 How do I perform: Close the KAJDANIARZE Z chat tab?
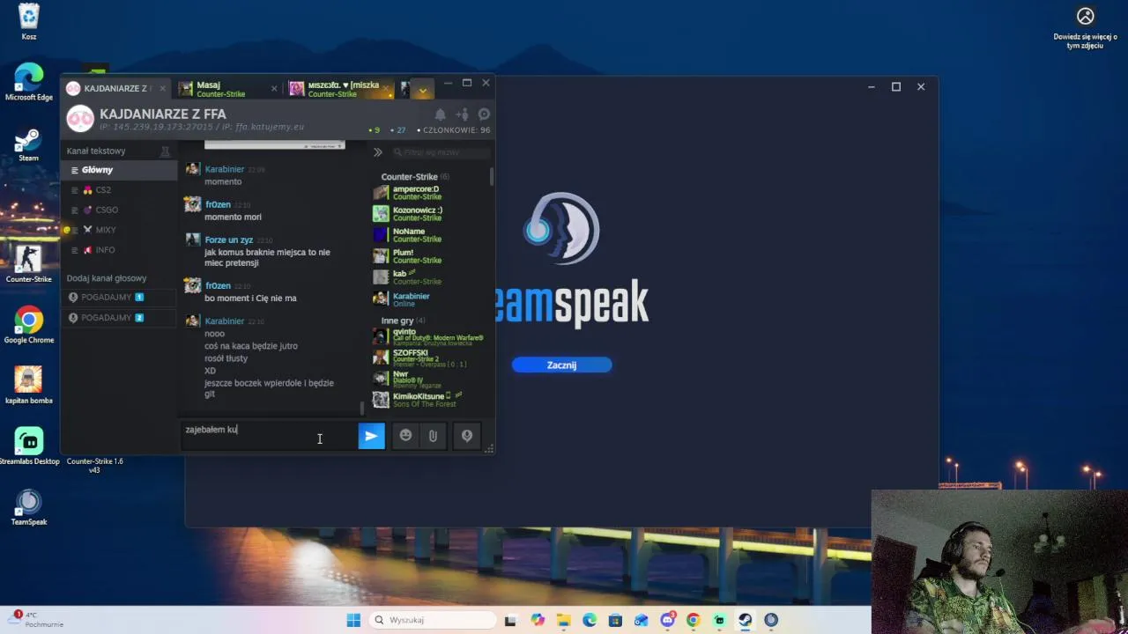[x=162, y=89]
